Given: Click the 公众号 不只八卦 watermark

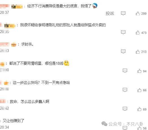Looking at the screenshot, I should point(122,124).
